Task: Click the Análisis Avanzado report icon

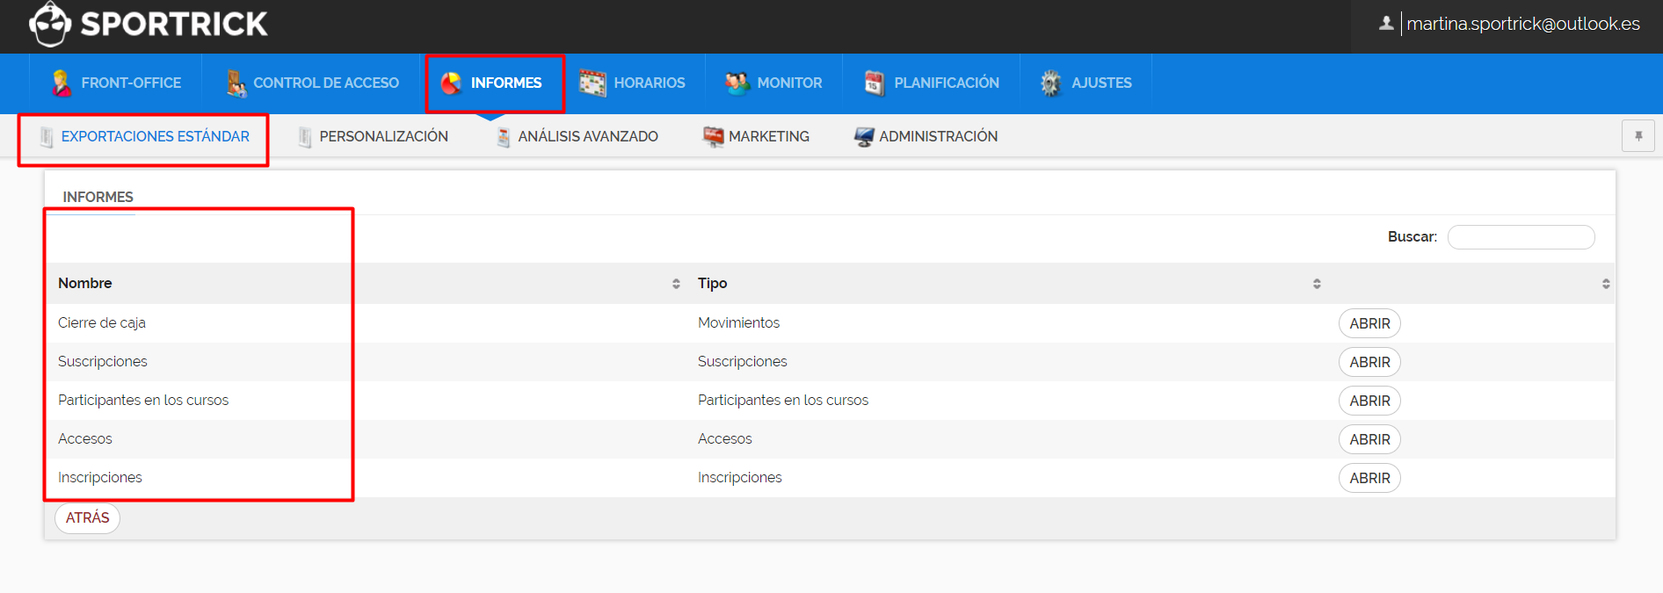Action: [x=504, y=137]
